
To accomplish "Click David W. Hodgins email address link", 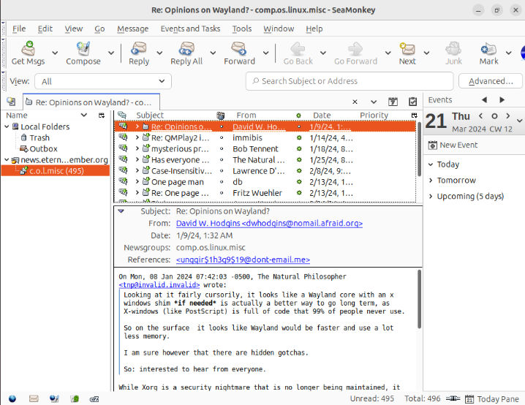I will pos(269,223).
